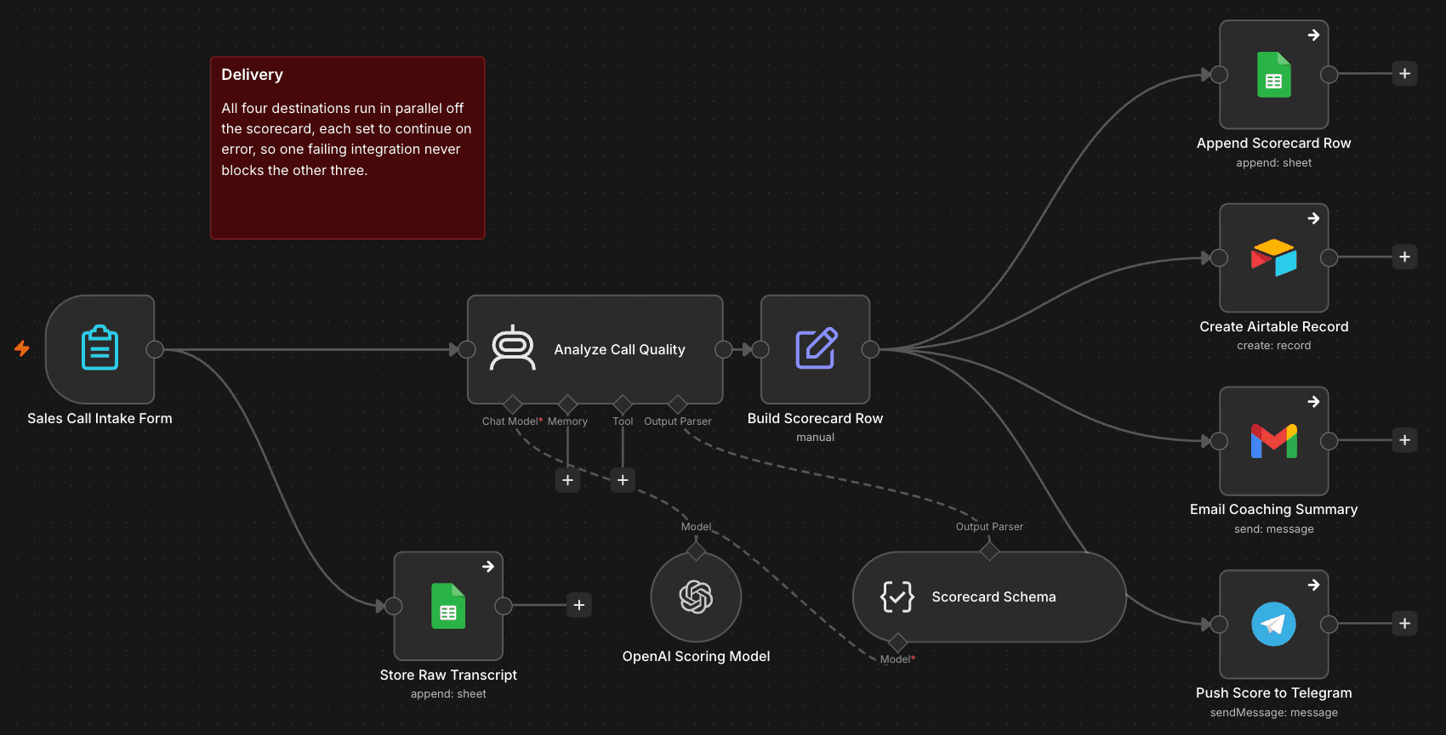Click the diamond connector atop OpenAI Scoring Model
The height and width of the screenshot is (735, 1446).
point(696,551)
